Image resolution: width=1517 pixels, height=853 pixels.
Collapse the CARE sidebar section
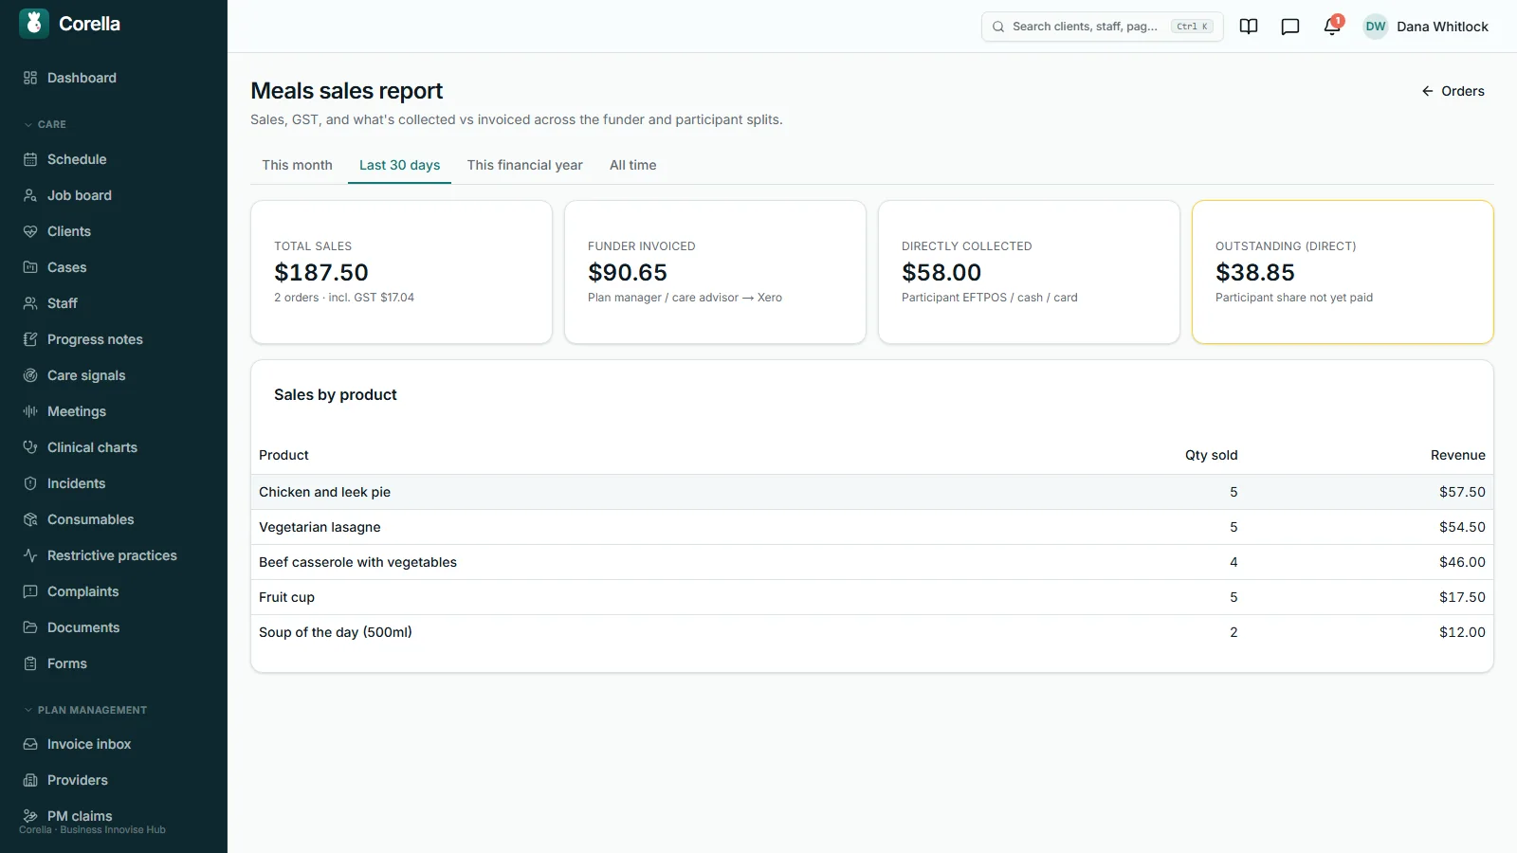pos(45,124)
